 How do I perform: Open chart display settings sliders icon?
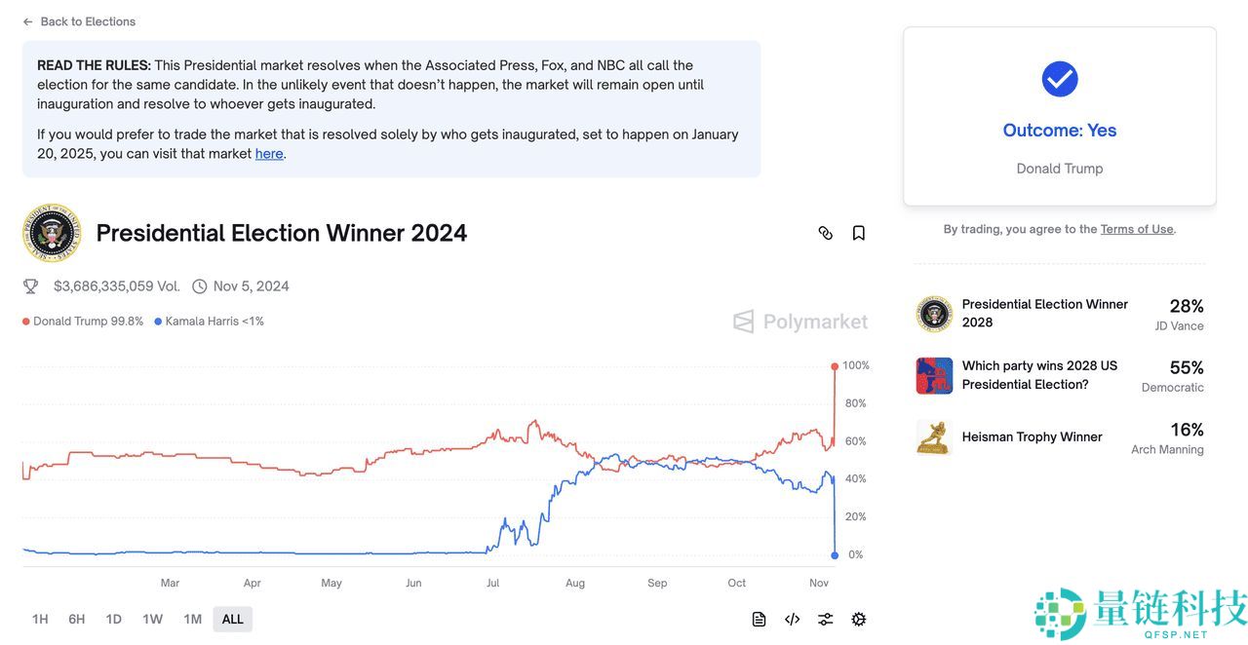[x=825, y=619]
